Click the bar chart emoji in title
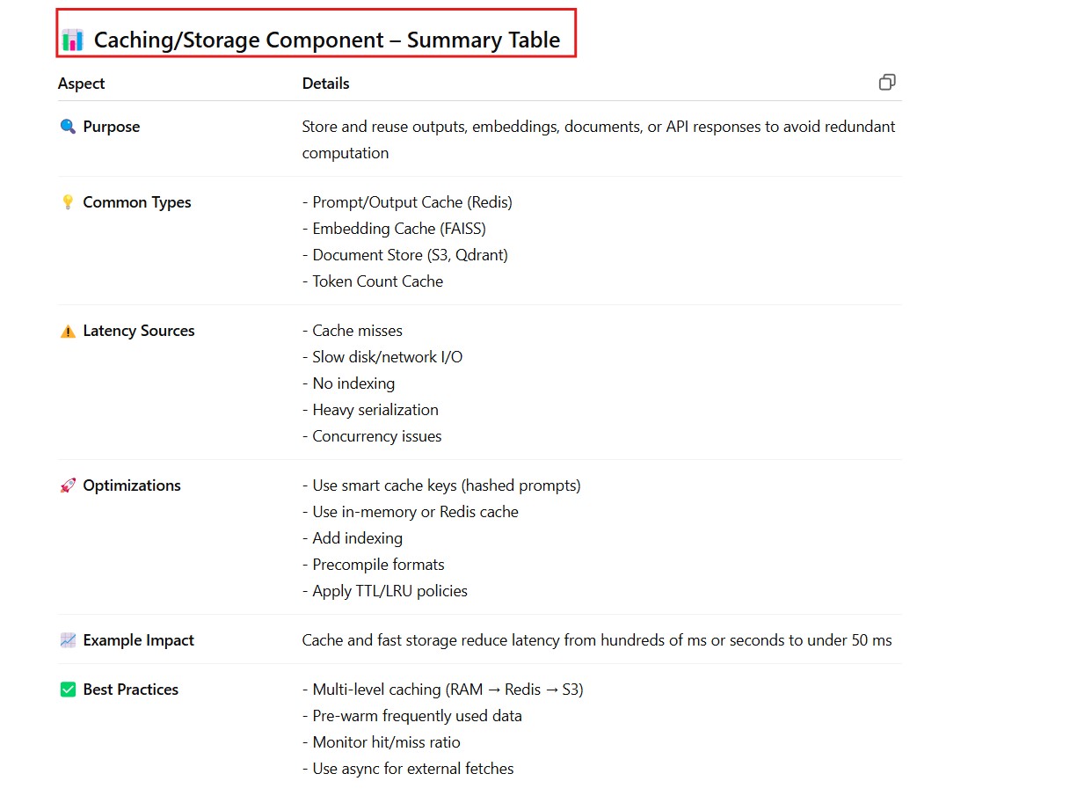Screen dimensions: 1070x803 coord(72,40)
